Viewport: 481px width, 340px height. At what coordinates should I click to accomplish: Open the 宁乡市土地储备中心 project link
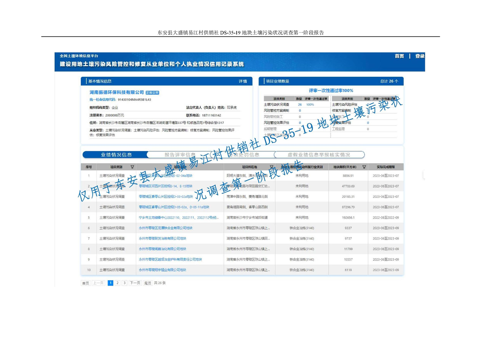(179, 218)
